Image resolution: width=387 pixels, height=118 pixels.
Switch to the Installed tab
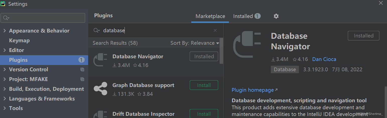point(243,16)
